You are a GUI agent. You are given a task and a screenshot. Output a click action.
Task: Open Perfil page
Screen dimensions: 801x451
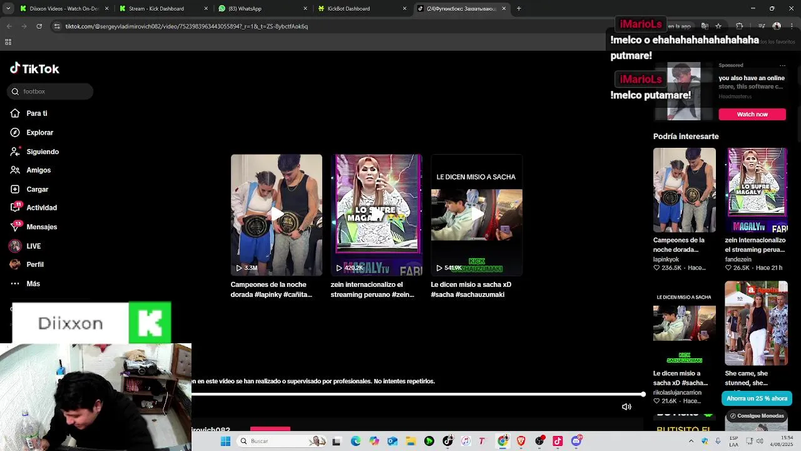pos(27,264)
